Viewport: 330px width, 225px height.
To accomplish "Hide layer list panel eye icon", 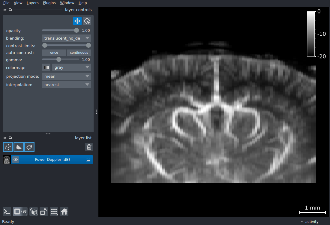I will click(x=5, y=138).
